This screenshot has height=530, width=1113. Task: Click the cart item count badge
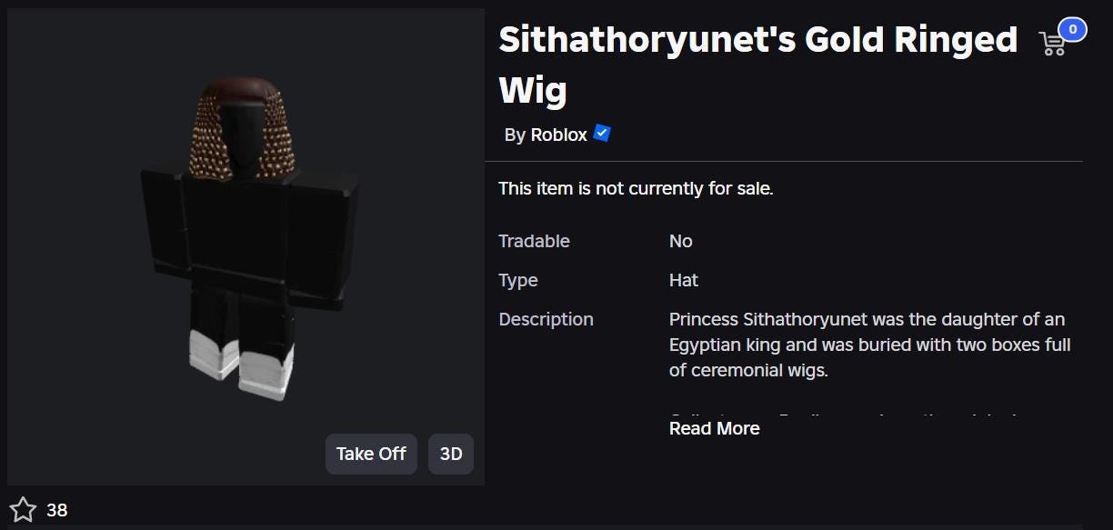tap(1073, 30)
